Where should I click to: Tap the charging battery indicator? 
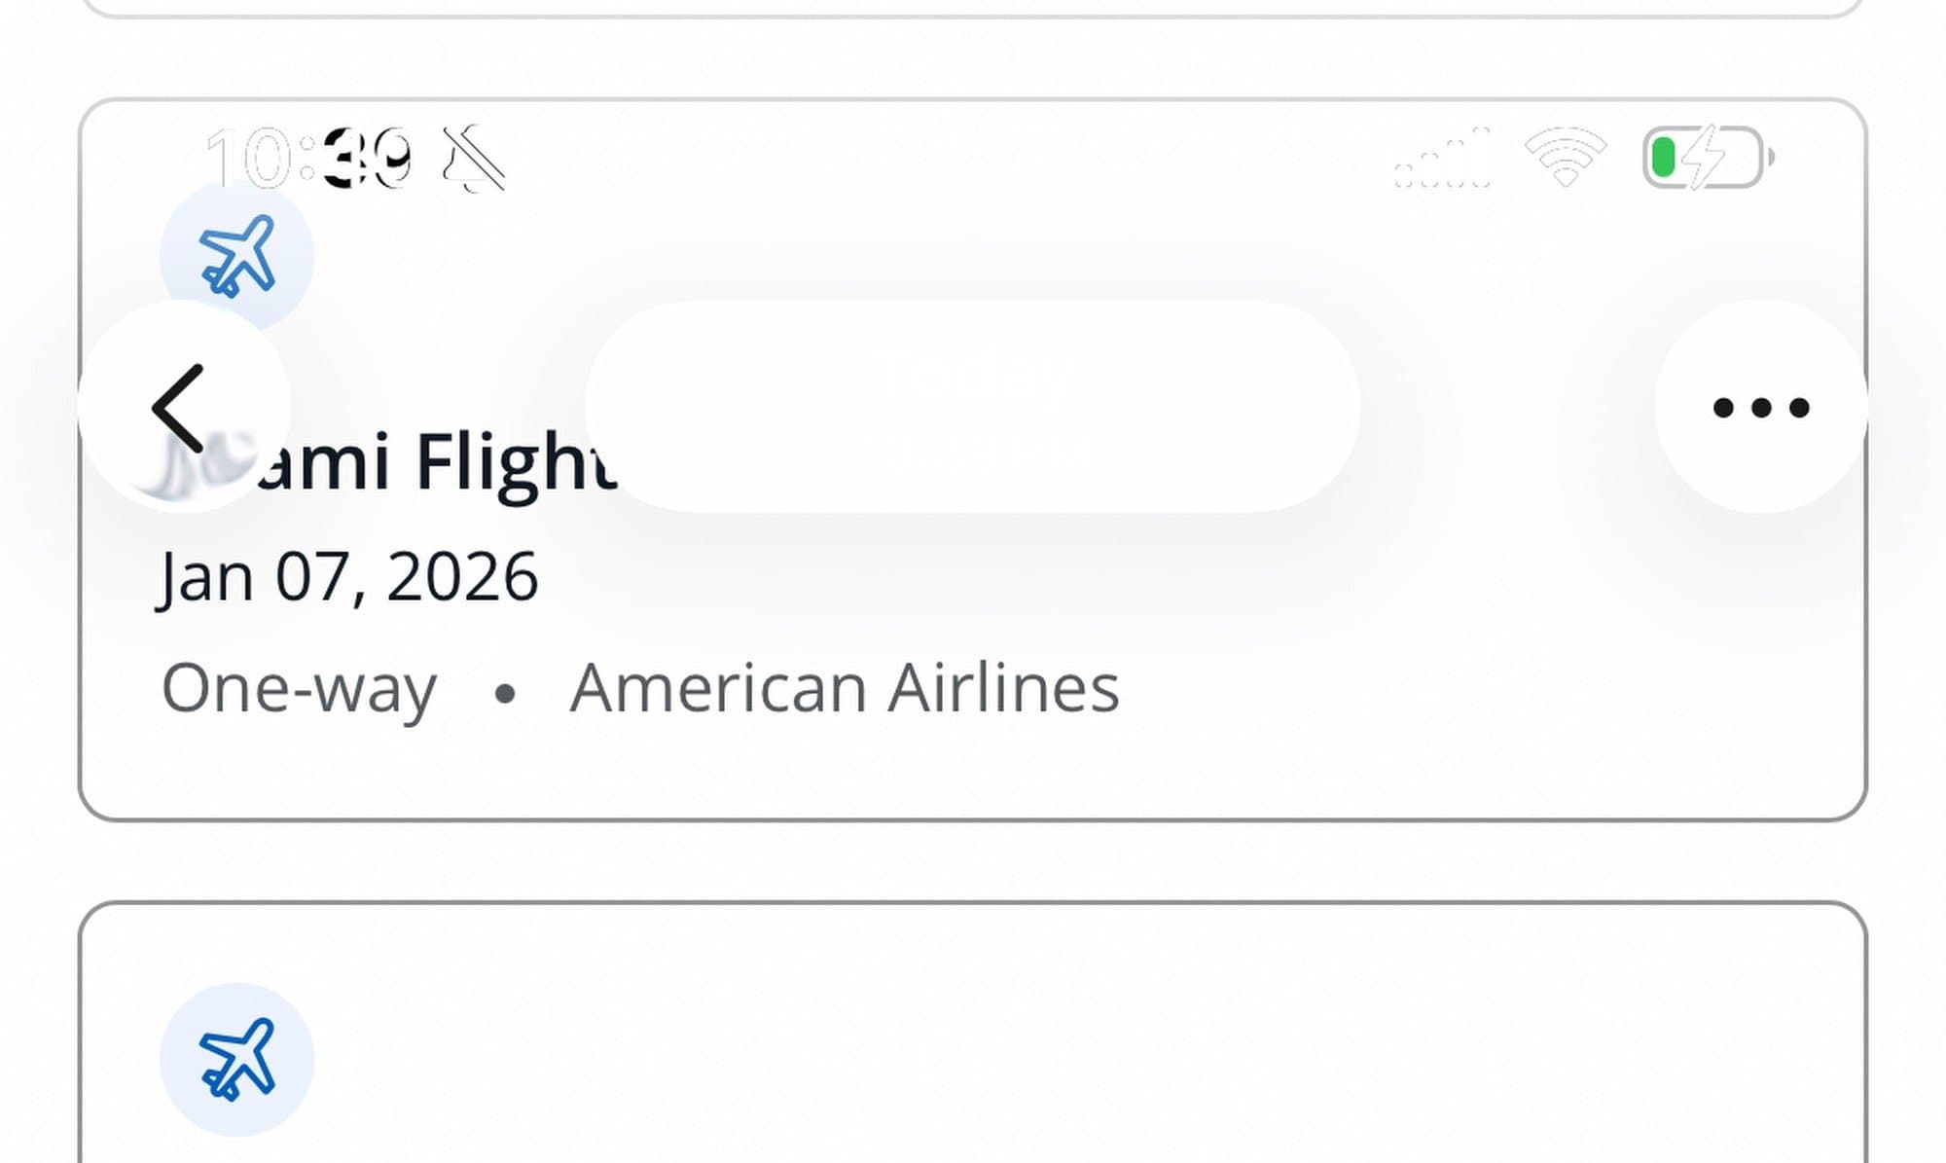(1706, 157)
